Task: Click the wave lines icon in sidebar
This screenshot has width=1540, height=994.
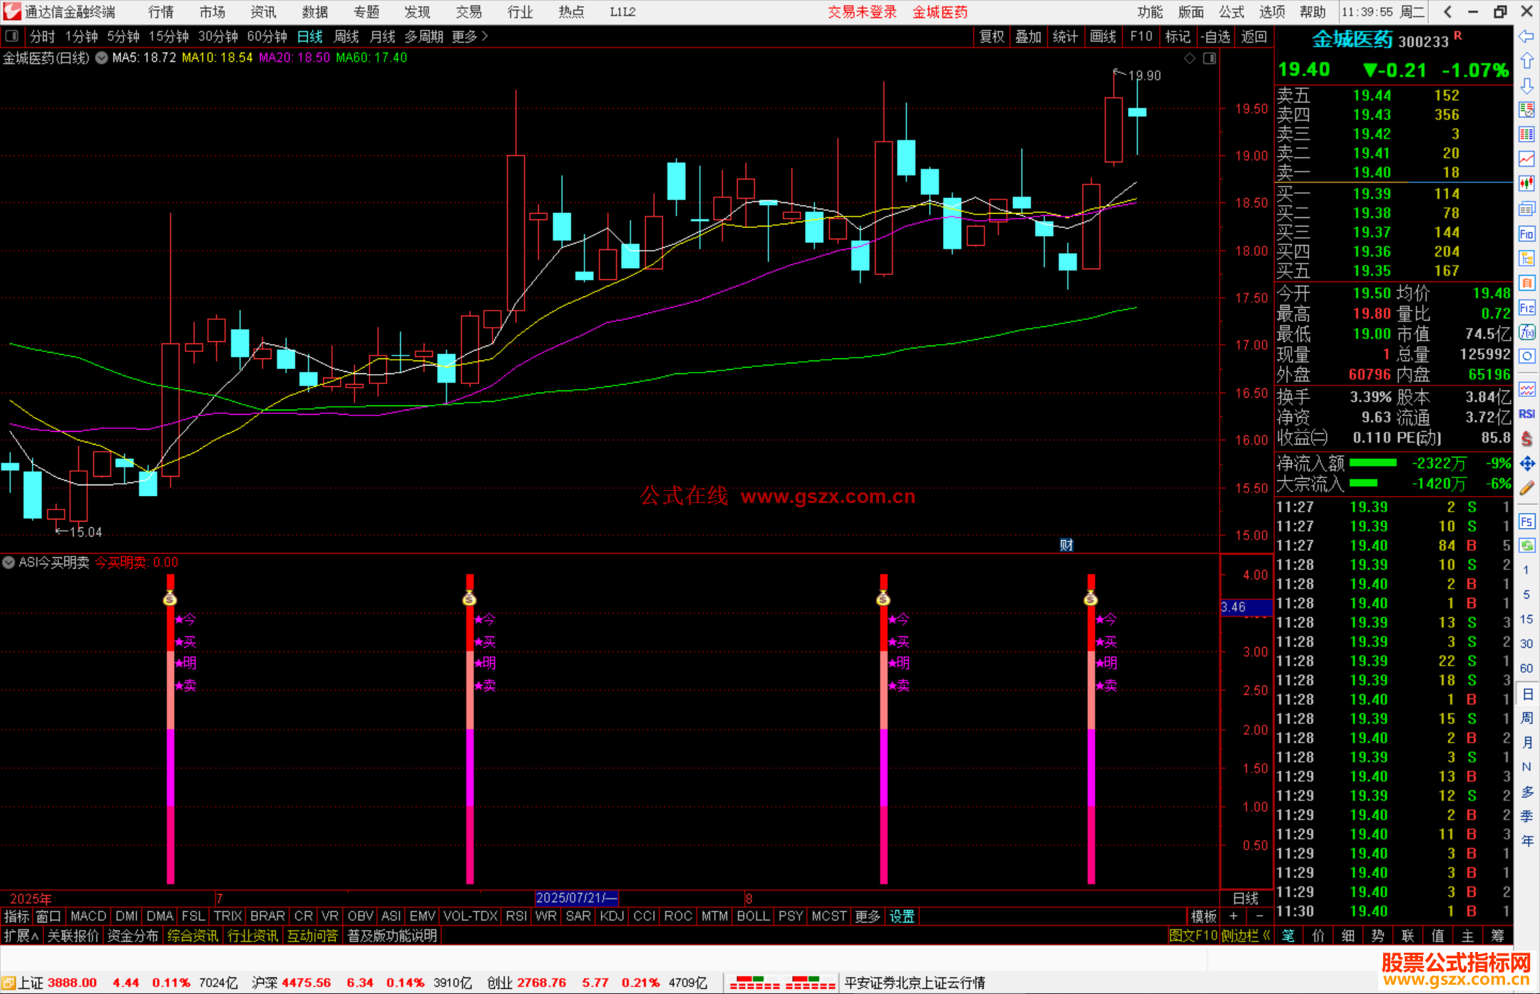Action: (1526, 389)
